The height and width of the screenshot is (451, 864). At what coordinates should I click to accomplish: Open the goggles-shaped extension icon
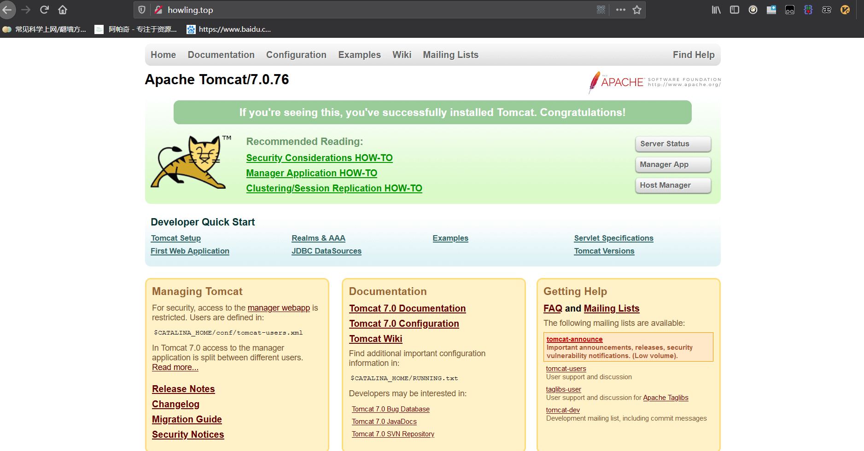click(790, 10)
